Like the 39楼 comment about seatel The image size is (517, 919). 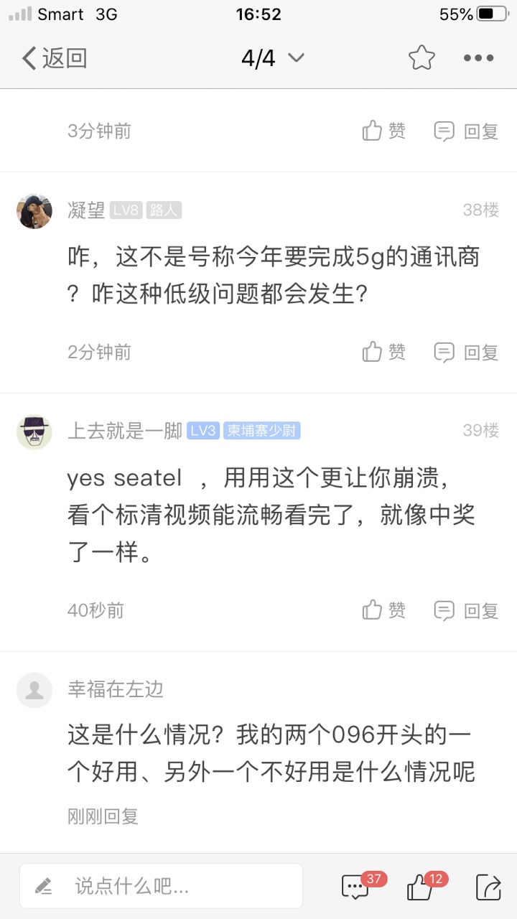click(x=384, y=610)
